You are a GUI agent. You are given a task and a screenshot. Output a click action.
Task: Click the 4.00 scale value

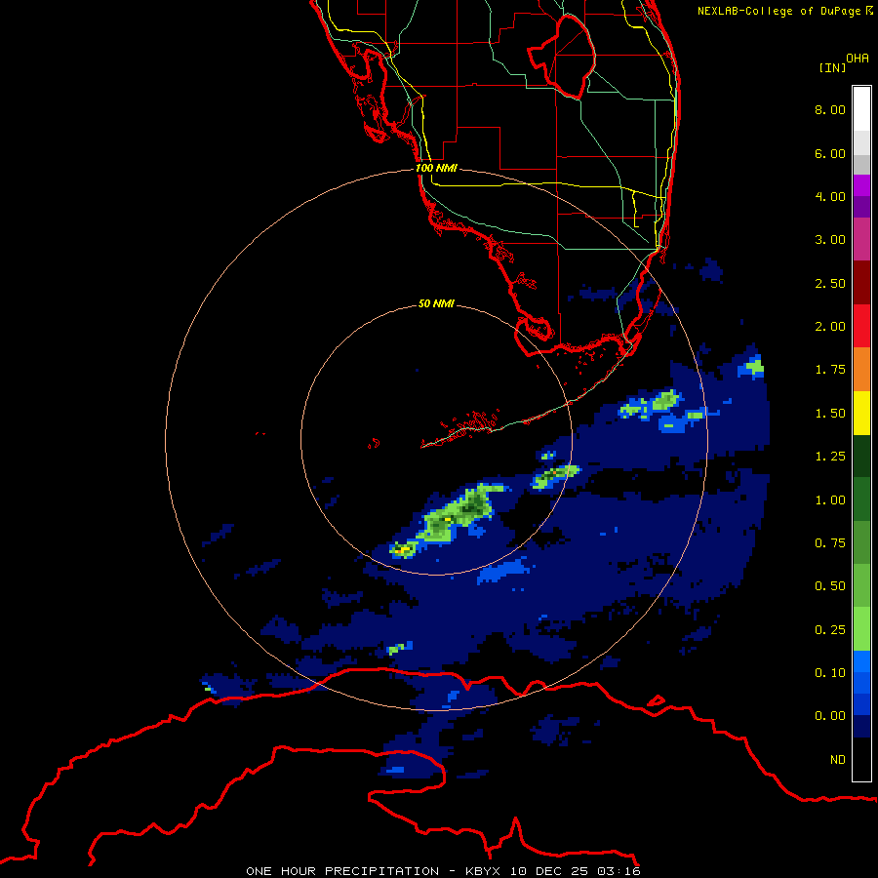coord(830,196)
